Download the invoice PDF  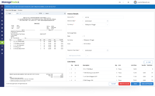65,13
